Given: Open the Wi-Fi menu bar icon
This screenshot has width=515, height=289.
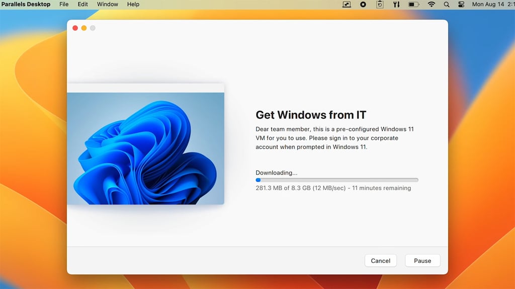Looking at the screenshot, I should click(x=431, y=5).
